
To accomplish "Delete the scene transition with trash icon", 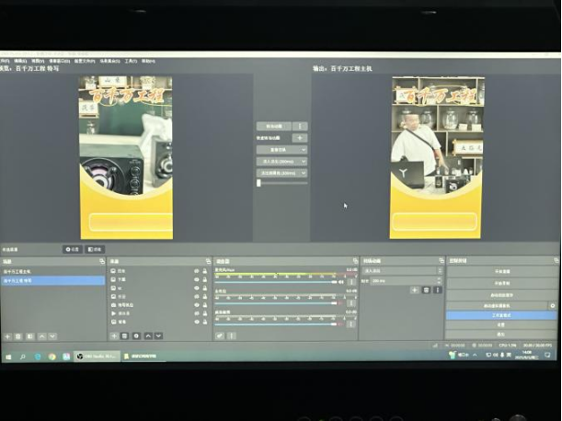I will coord(426,290).
